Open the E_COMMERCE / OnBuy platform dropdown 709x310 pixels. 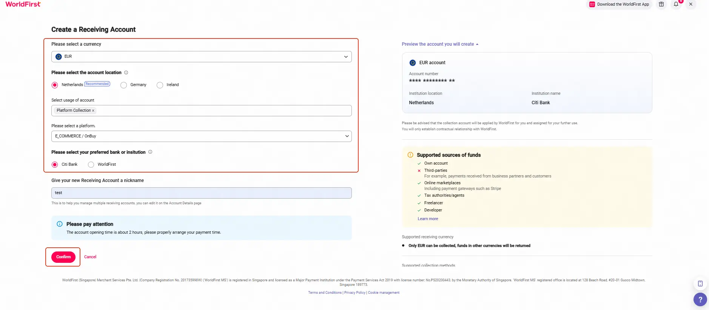tap(202, 136)
